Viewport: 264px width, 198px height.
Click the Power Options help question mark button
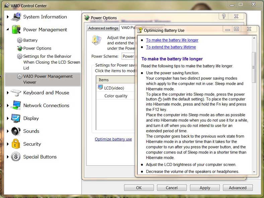click(223, 16)
